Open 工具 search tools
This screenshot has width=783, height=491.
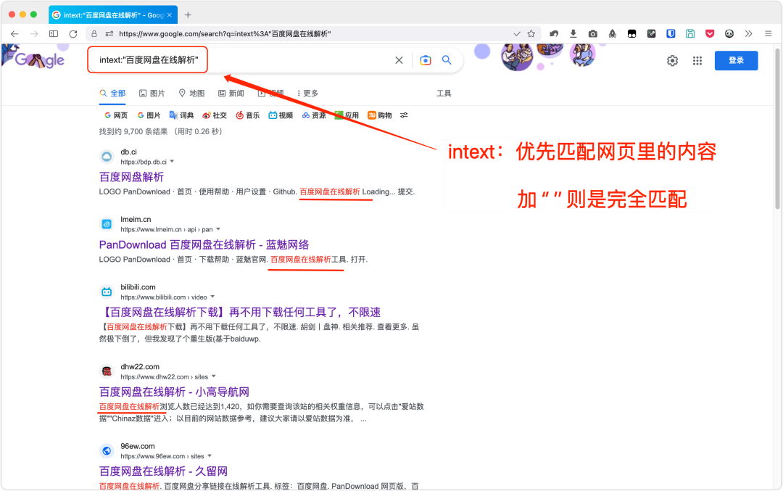coord(444,94)
